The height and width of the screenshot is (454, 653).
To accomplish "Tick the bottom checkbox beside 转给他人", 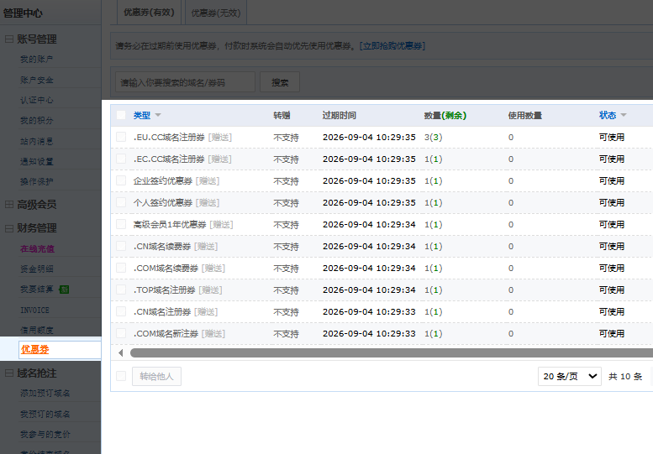I will click(x=121, y=376).
